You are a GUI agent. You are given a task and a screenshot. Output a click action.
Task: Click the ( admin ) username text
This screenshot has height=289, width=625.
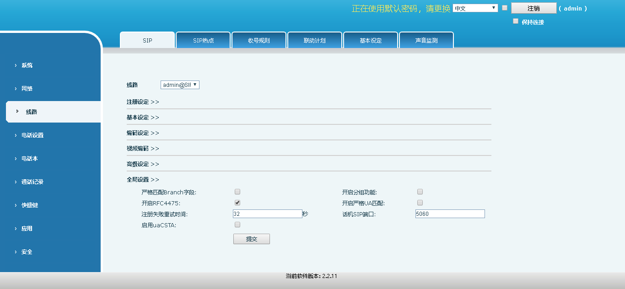click(x=573, y=8)
